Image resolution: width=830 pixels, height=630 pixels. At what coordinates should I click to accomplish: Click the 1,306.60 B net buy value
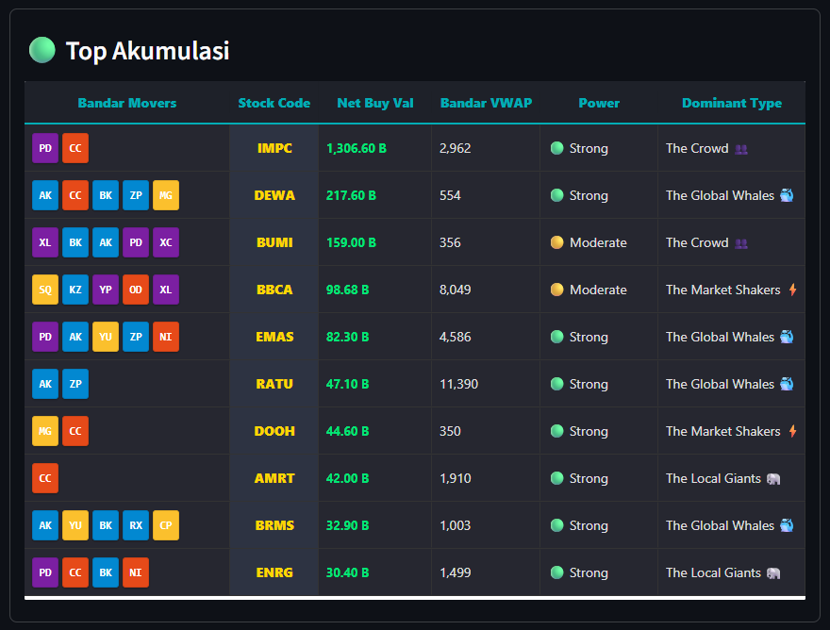click(357, 148)
